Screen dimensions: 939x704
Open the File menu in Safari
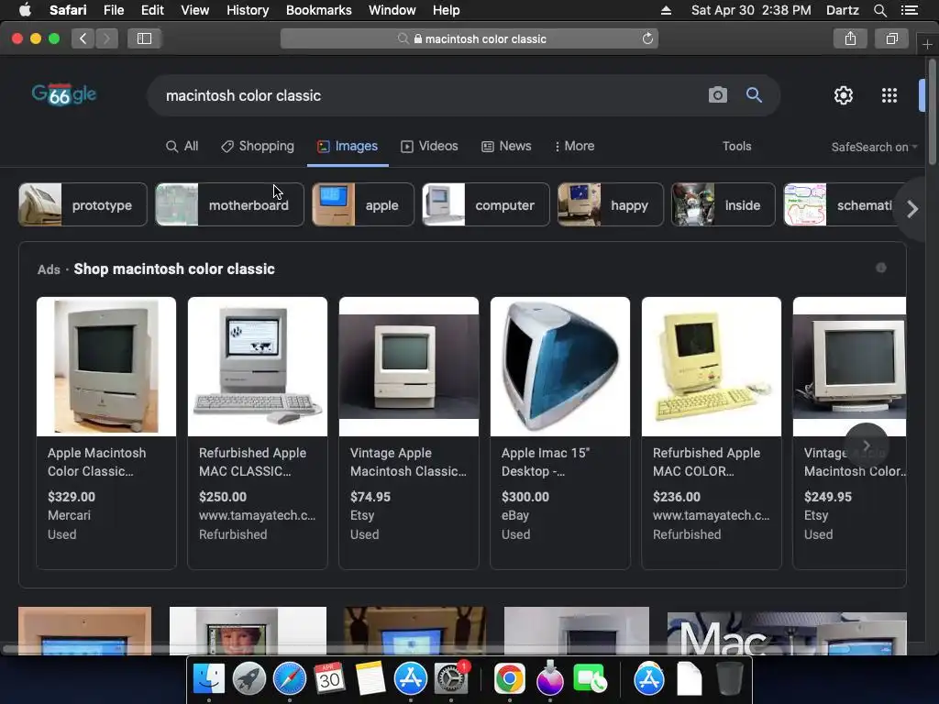click(113, 10)
